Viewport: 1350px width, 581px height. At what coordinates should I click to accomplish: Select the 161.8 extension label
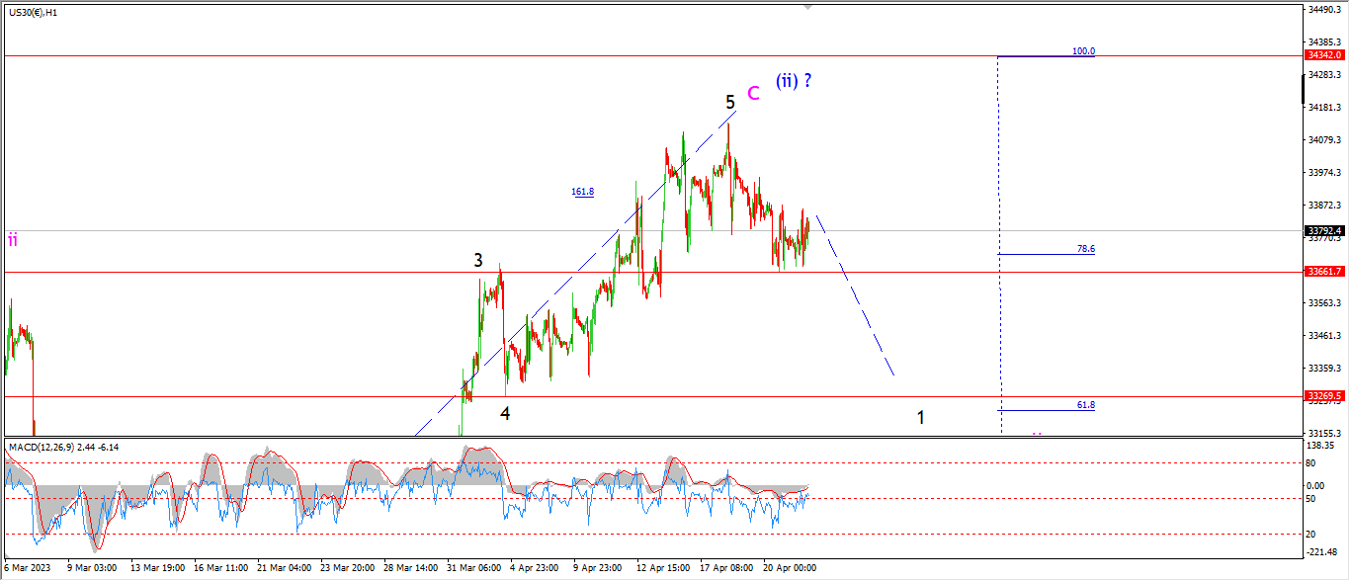tap(583, 192)
